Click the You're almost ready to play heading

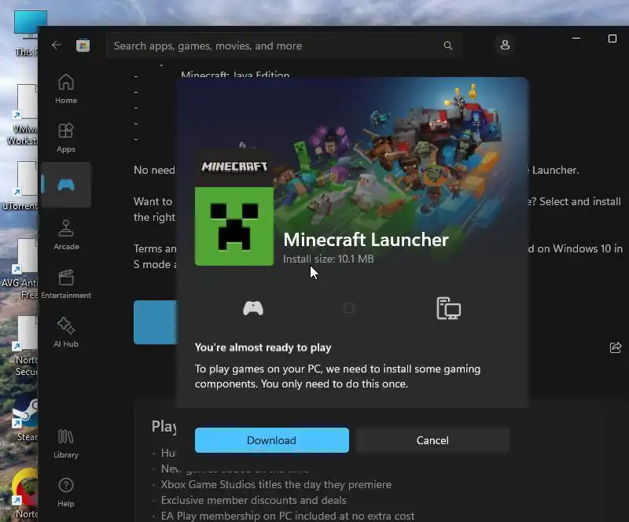263,347
